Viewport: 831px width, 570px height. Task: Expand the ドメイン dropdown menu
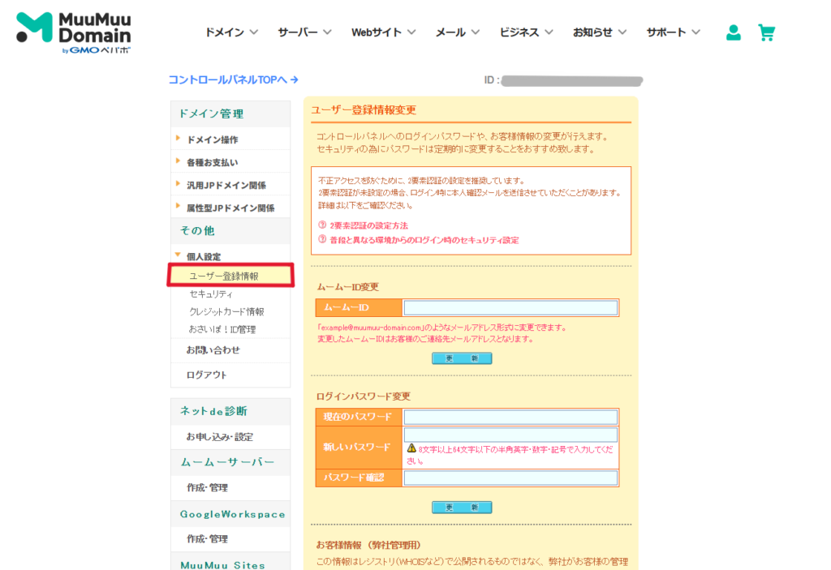pyautogui.click(x=231, y=32)
